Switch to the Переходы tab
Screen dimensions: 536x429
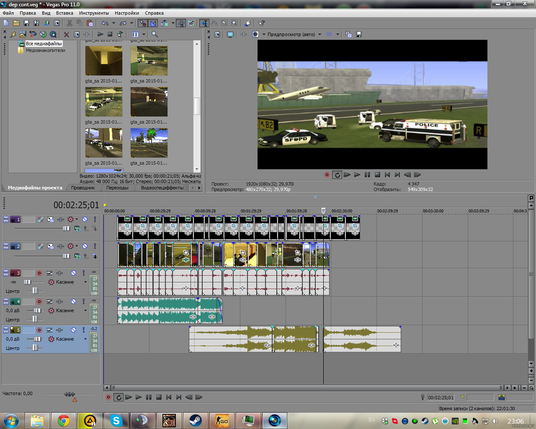pyautogui.click(x=117, y=188)
